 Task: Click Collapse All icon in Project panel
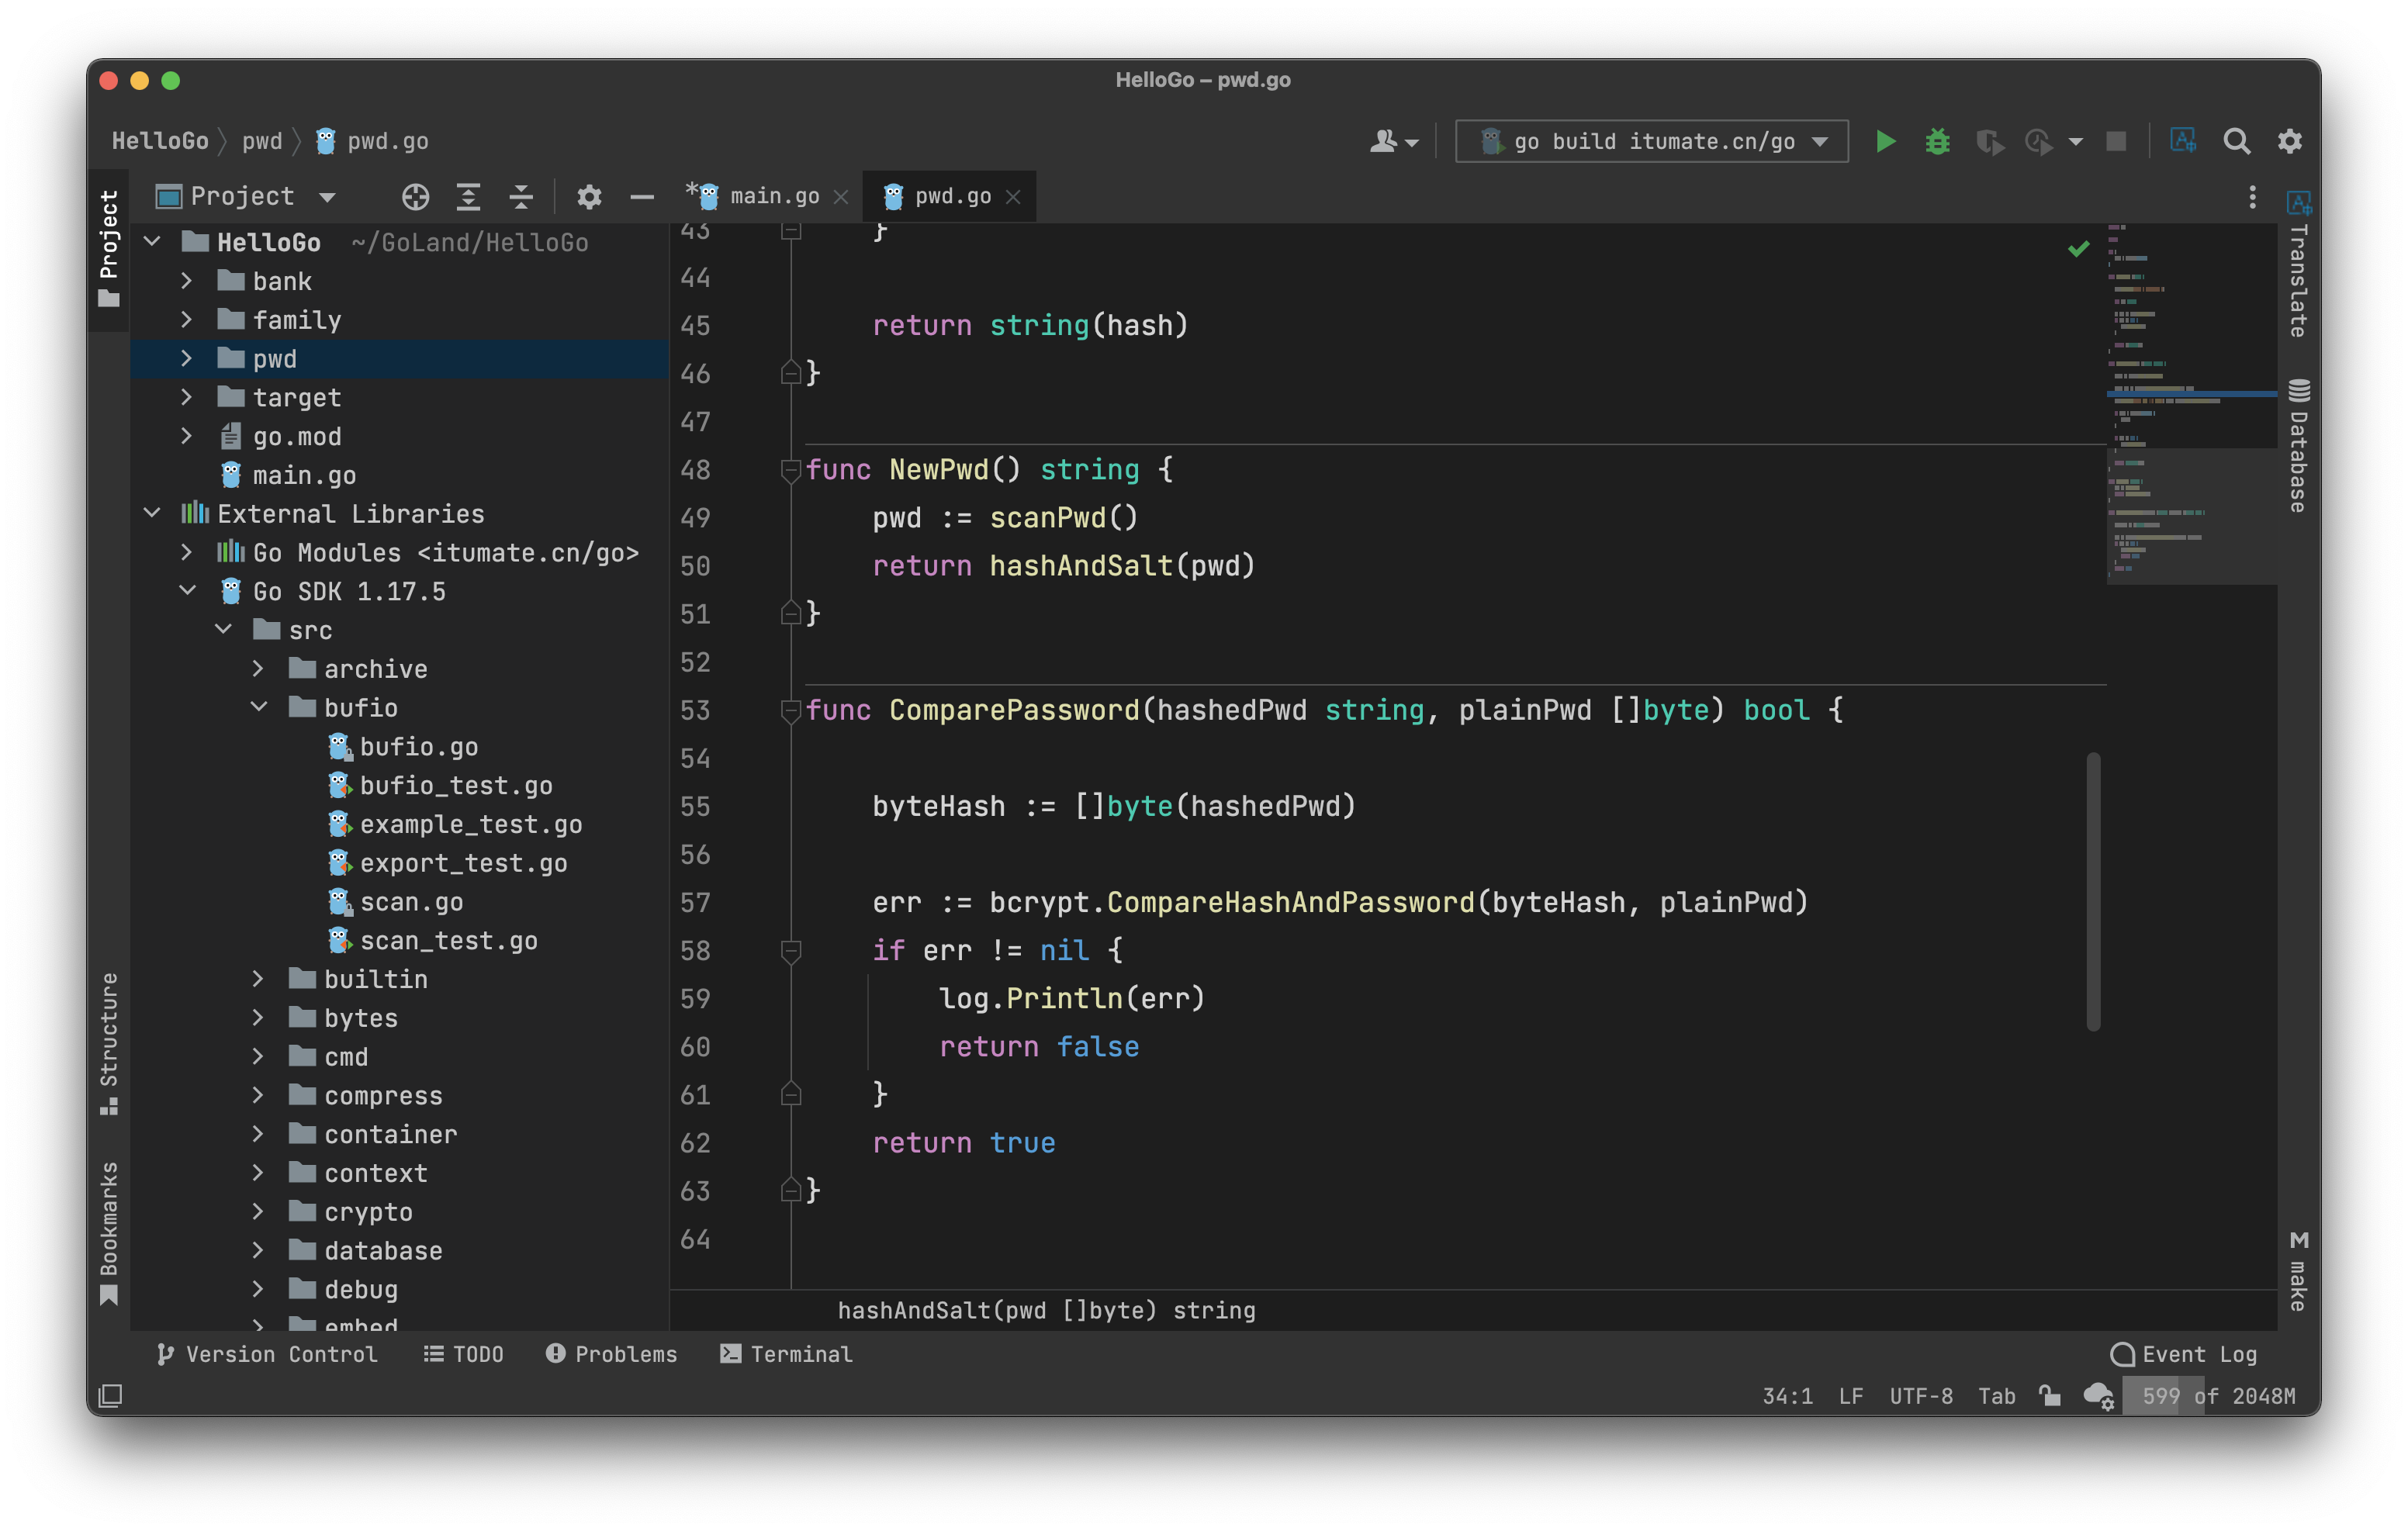tap(521, 197)
